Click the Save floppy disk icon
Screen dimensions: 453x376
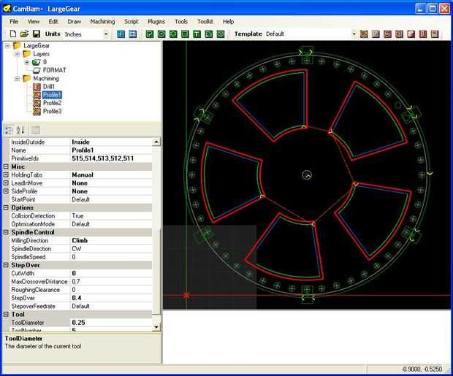click(x=36, y=34)
